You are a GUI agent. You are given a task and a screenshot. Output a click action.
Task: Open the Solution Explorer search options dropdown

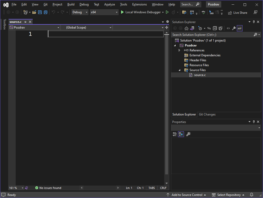(x=259, y=35)
